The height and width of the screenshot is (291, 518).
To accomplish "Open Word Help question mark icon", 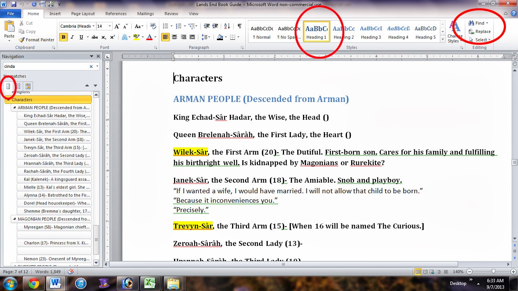I will (513, 14).
